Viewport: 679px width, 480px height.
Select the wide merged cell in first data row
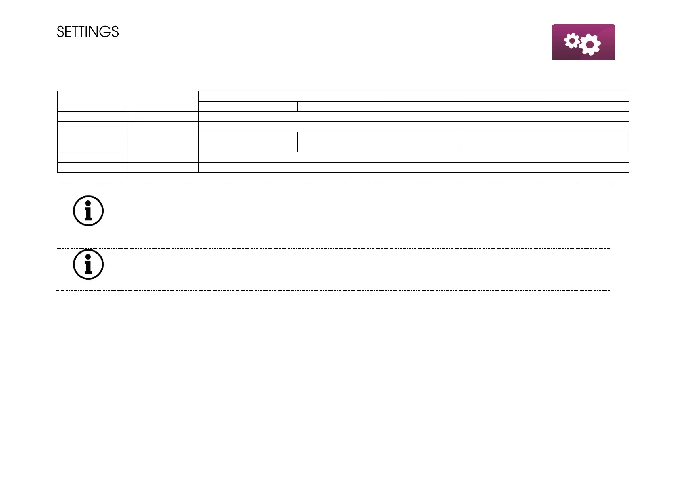tap(331, 116)
